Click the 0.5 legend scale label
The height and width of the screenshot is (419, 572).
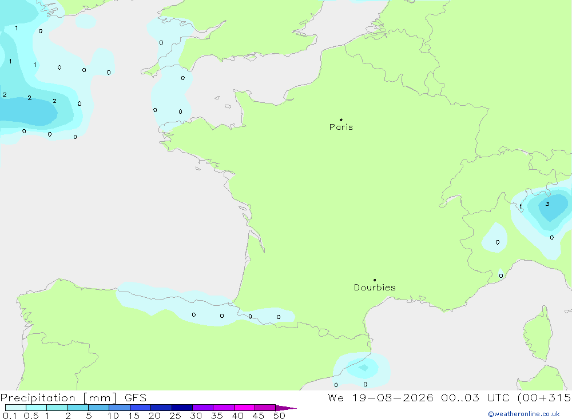[31, 416]
